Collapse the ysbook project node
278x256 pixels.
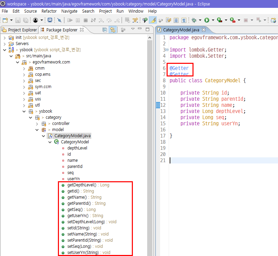[x=5, y=50]
